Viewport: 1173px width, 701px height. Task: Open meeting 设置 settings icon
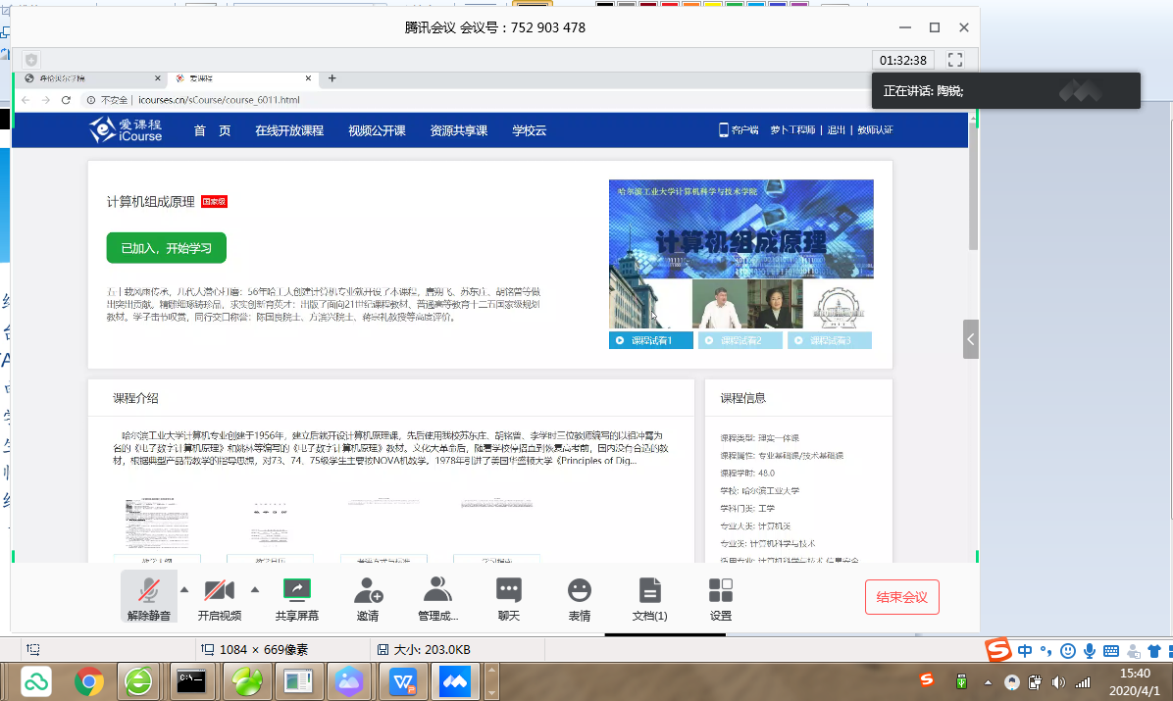click(x=721, y=598)
